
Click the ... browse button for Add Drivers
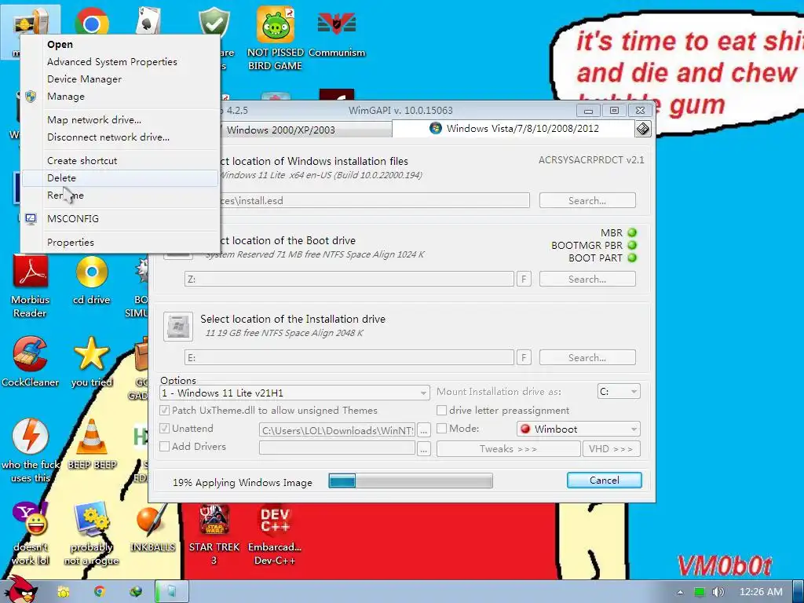point(423,448)
